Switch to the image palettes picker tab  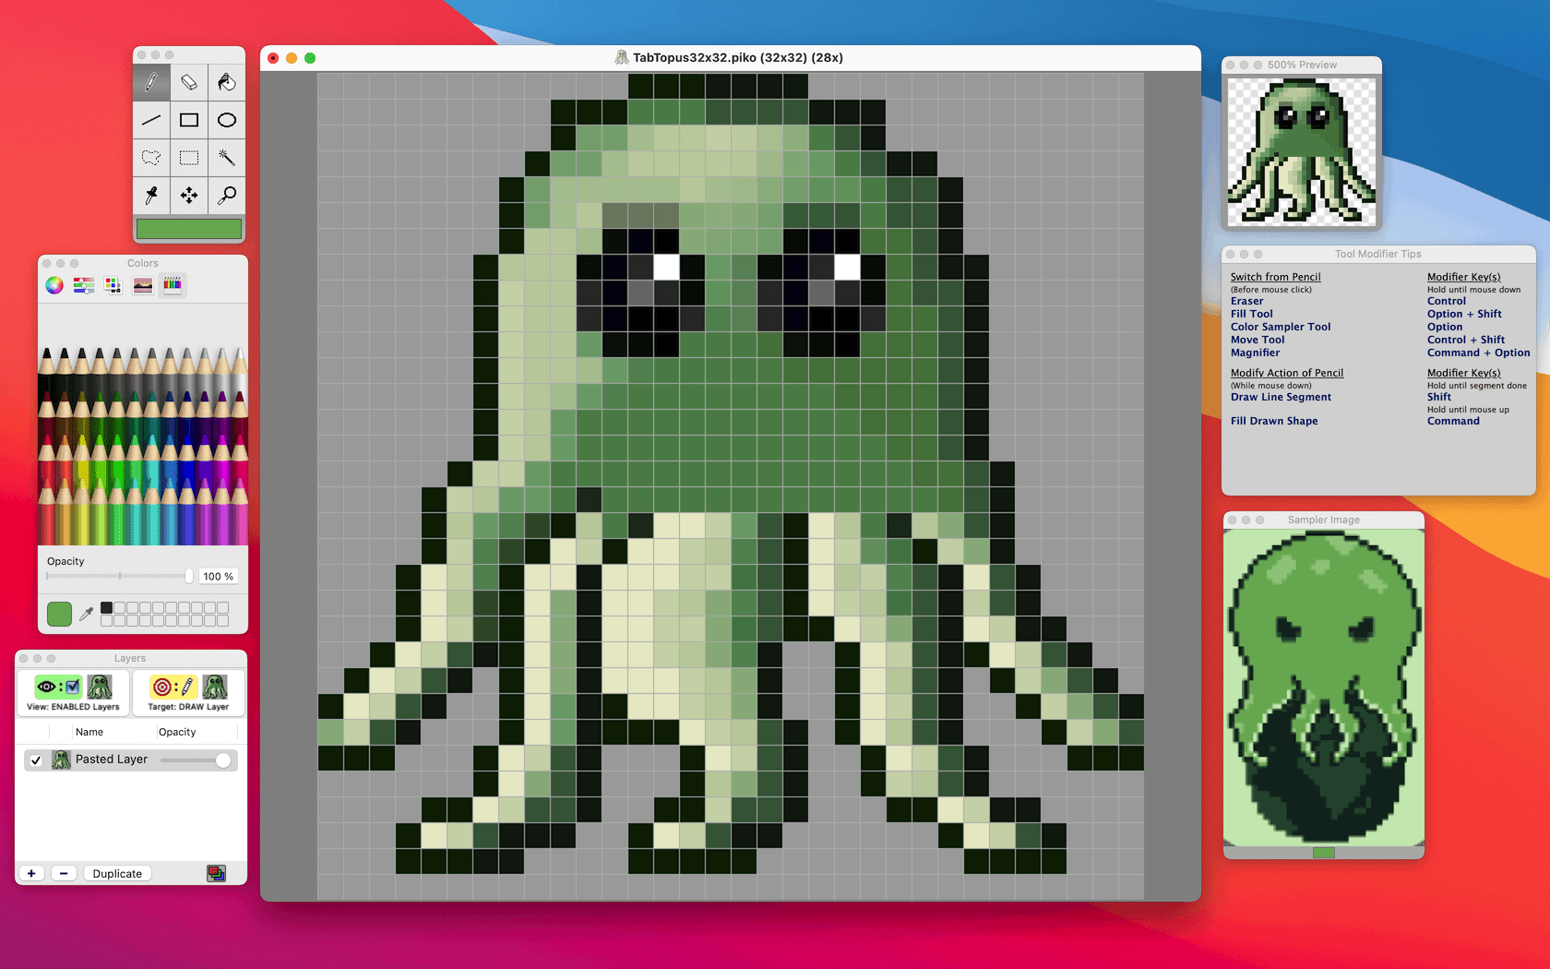pyautogui.click(x=143, y=285)
